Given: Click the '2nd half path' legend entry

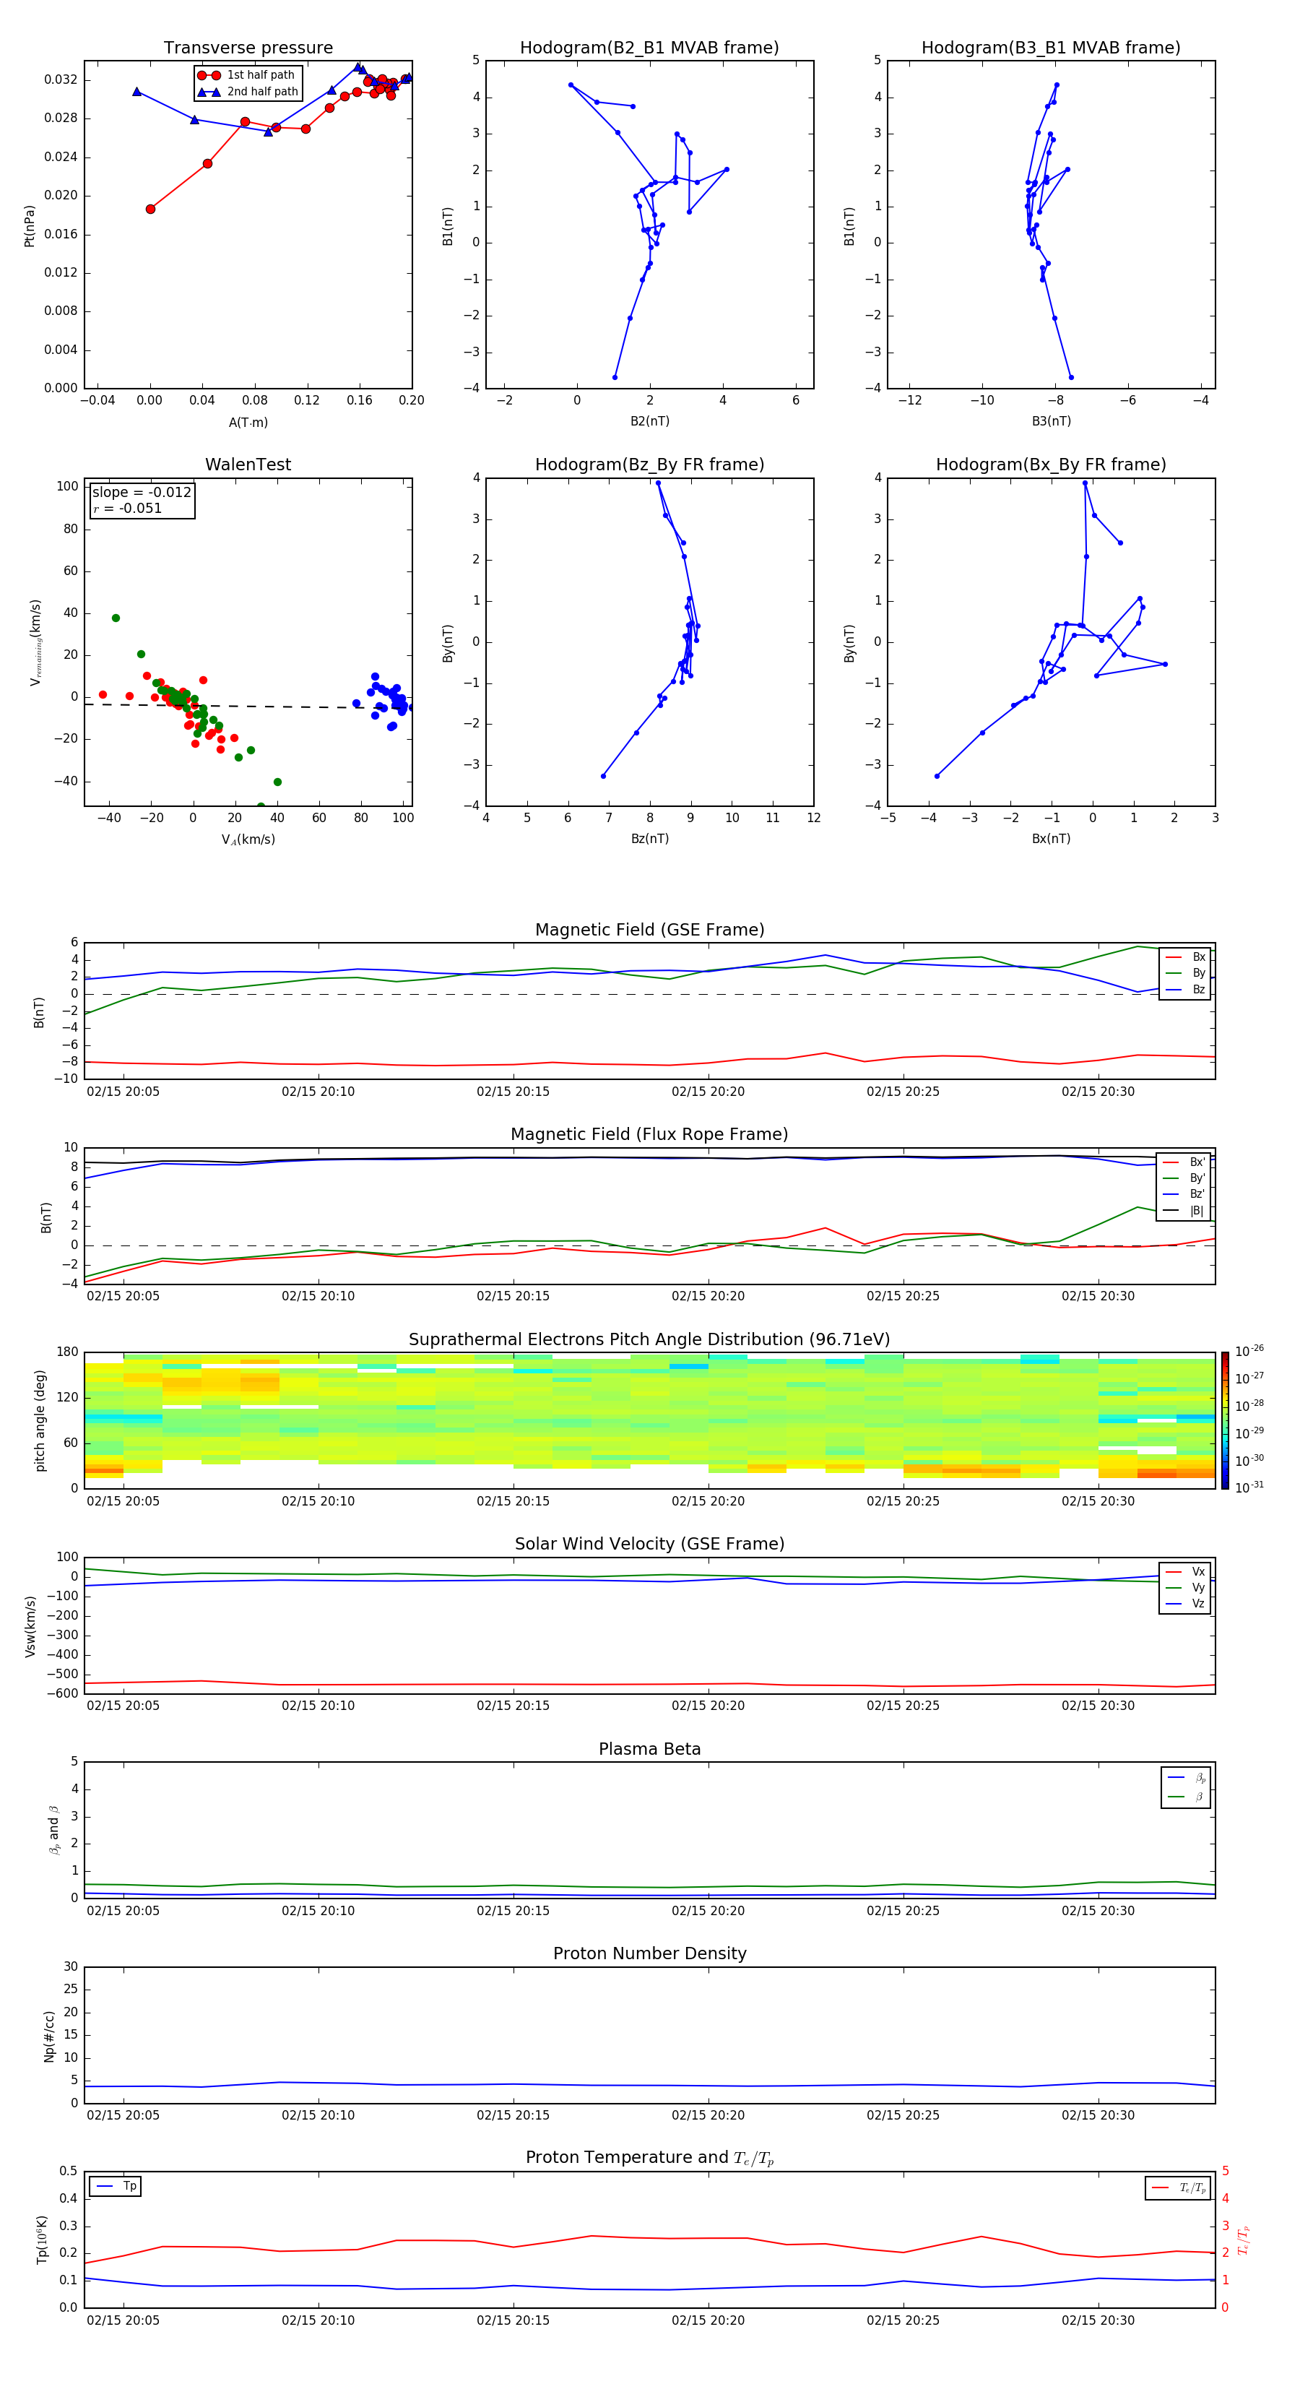Looking at the screenshot, I should (x=249, y=92).
